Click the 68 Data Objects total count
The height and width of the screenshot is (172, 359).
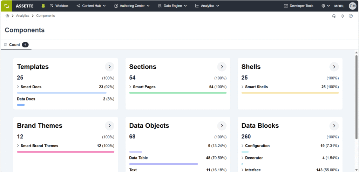click(x=132, y=136)
